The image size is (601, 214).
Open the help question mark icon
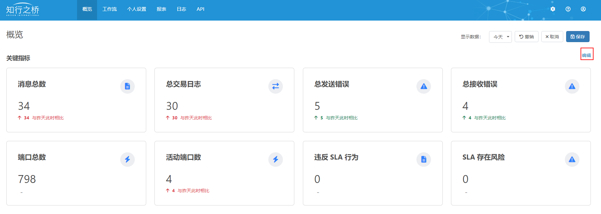[x=568, y=9]
